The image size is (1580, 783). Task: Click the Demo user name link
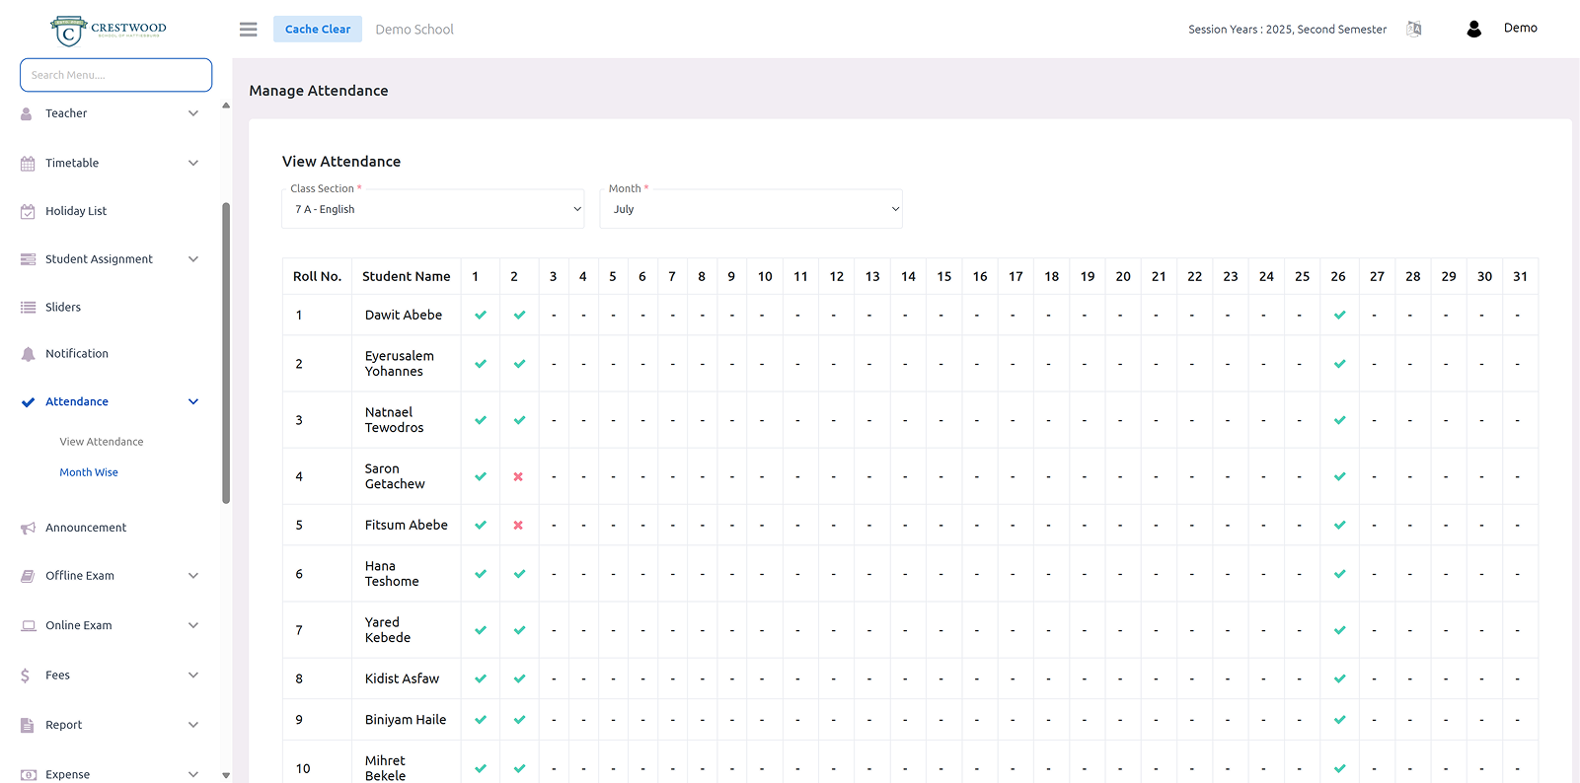(1520, 29)
